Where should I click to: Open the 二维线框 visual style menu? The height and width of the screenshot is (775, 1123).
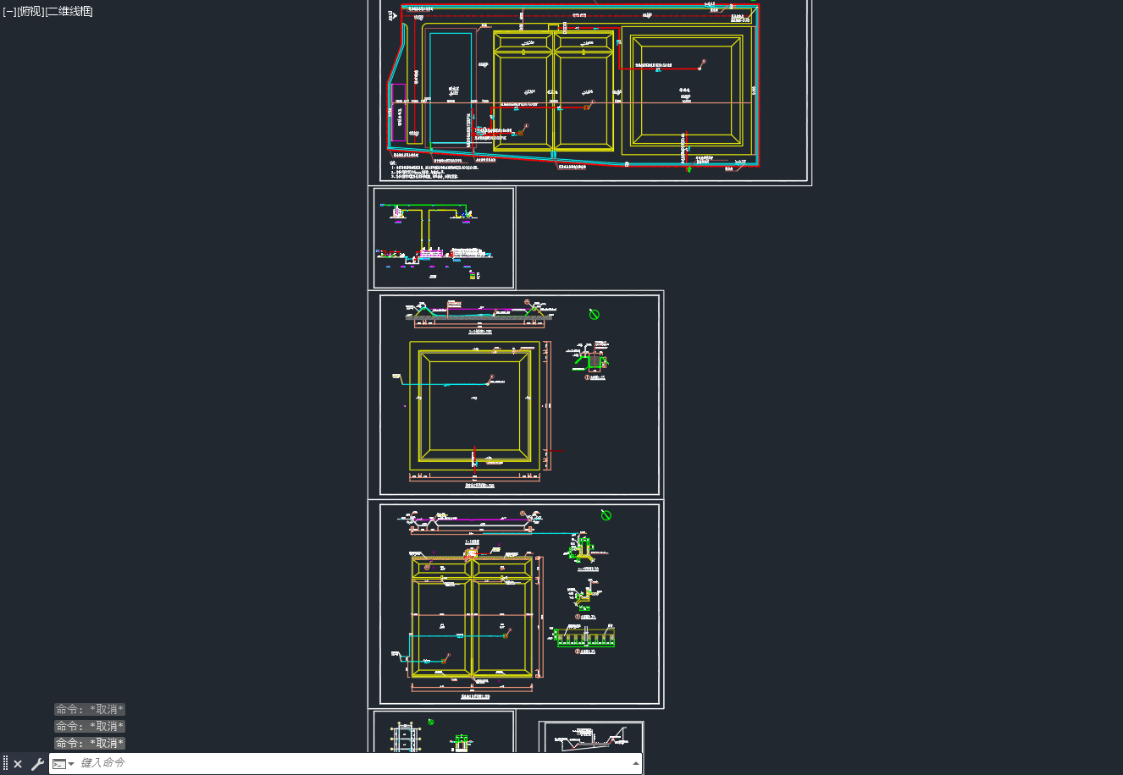[69, 11]
